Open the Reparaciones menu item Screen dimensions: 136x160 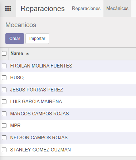pyautogui.click(x=86, y=9)
